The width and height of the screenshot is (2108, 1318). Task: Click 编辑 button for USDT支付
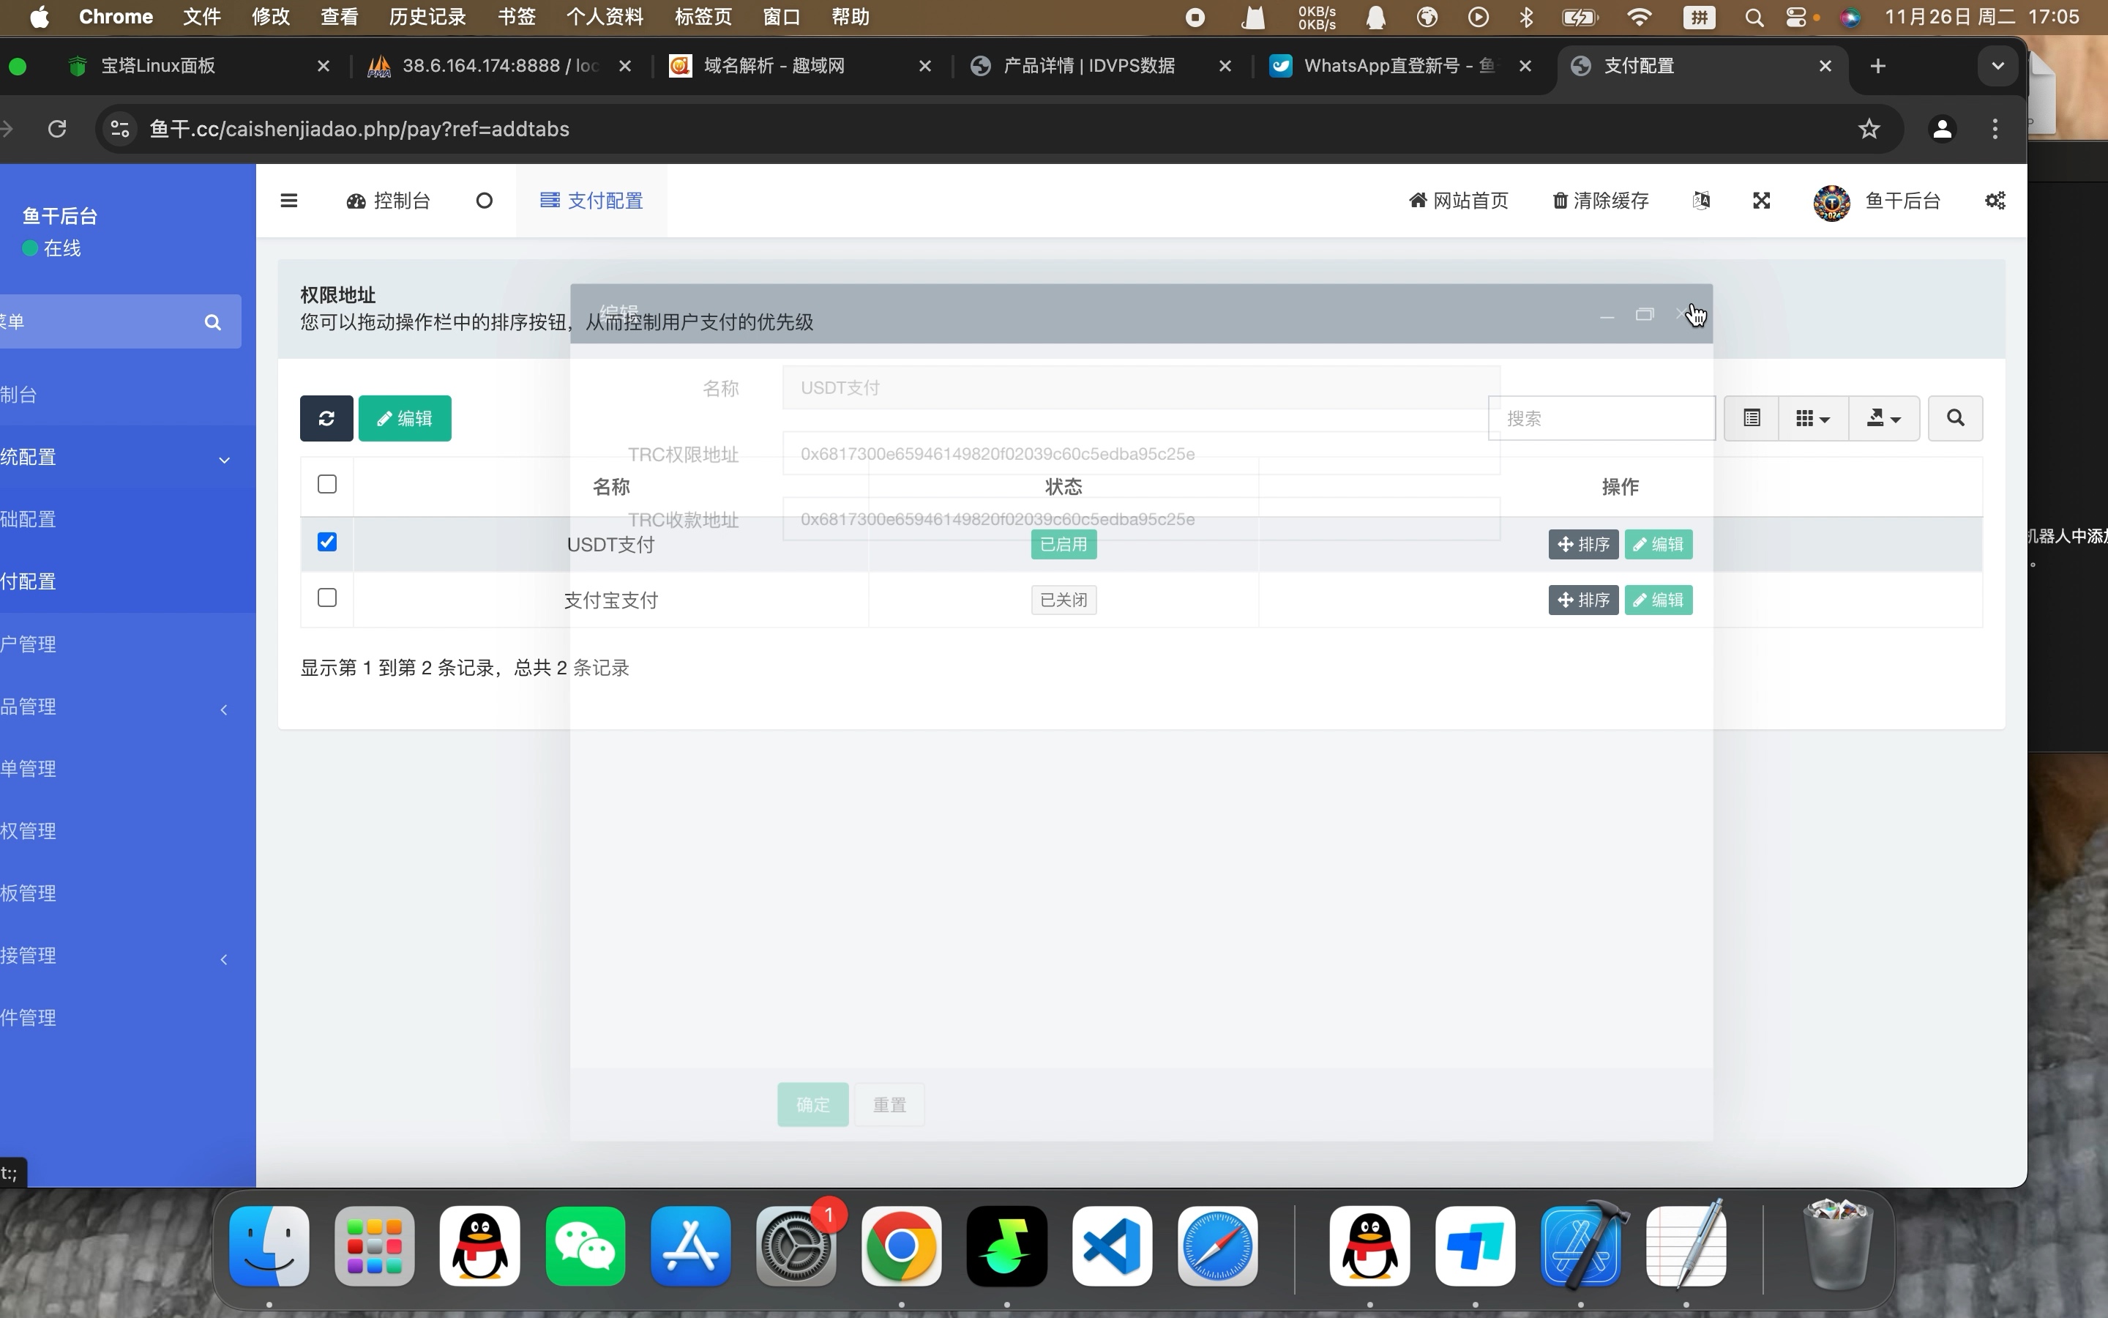(x=1659, y=542)
